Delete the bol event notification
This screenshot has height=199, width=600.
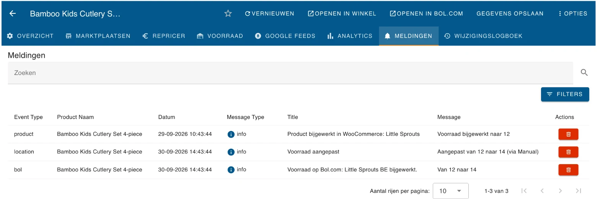click(568, 170)
